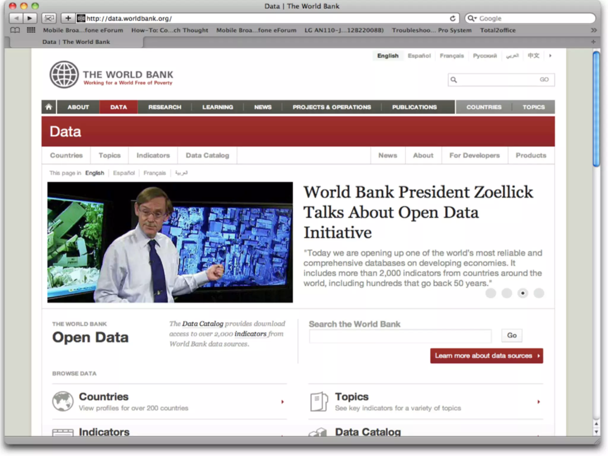608x456 pixels.
Task: Open the RESEARCH navigation menu item
Action: [x=165, y=107]
